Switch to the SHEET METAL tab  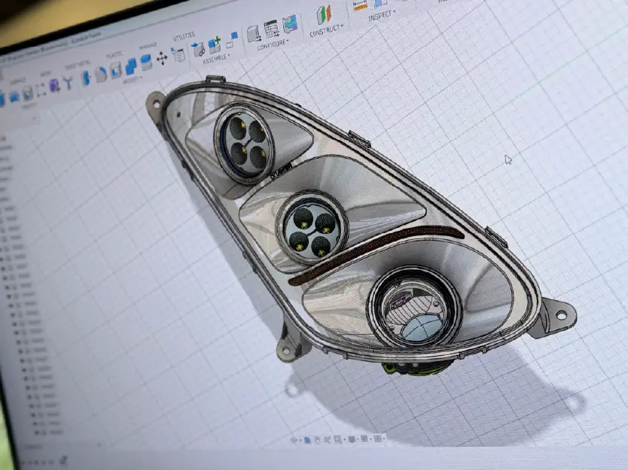pyautogui.click(x=78, y=65)
